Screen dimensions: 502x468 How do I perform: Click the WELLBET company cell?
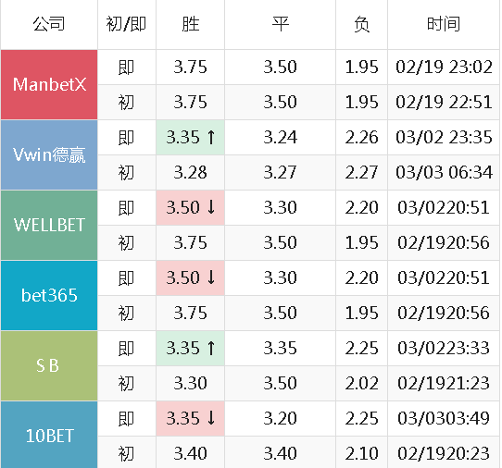[49, 225]
